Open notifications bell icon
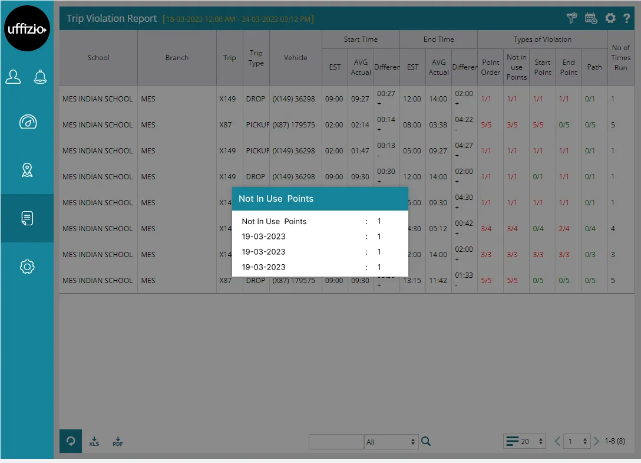The image size is (641, 463). coord(40,77)
